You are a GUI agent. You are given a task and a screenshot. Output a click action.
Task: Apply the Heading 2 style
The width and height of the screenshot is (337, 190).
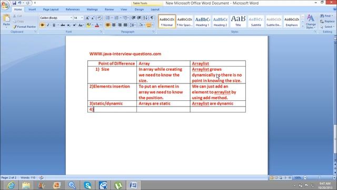coord(220,22)
